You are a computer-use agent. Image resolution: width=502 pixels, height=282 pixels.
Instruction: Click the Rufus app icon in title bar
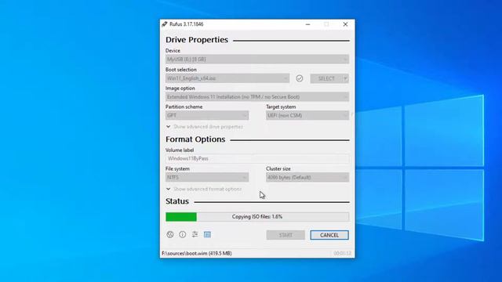165,24
